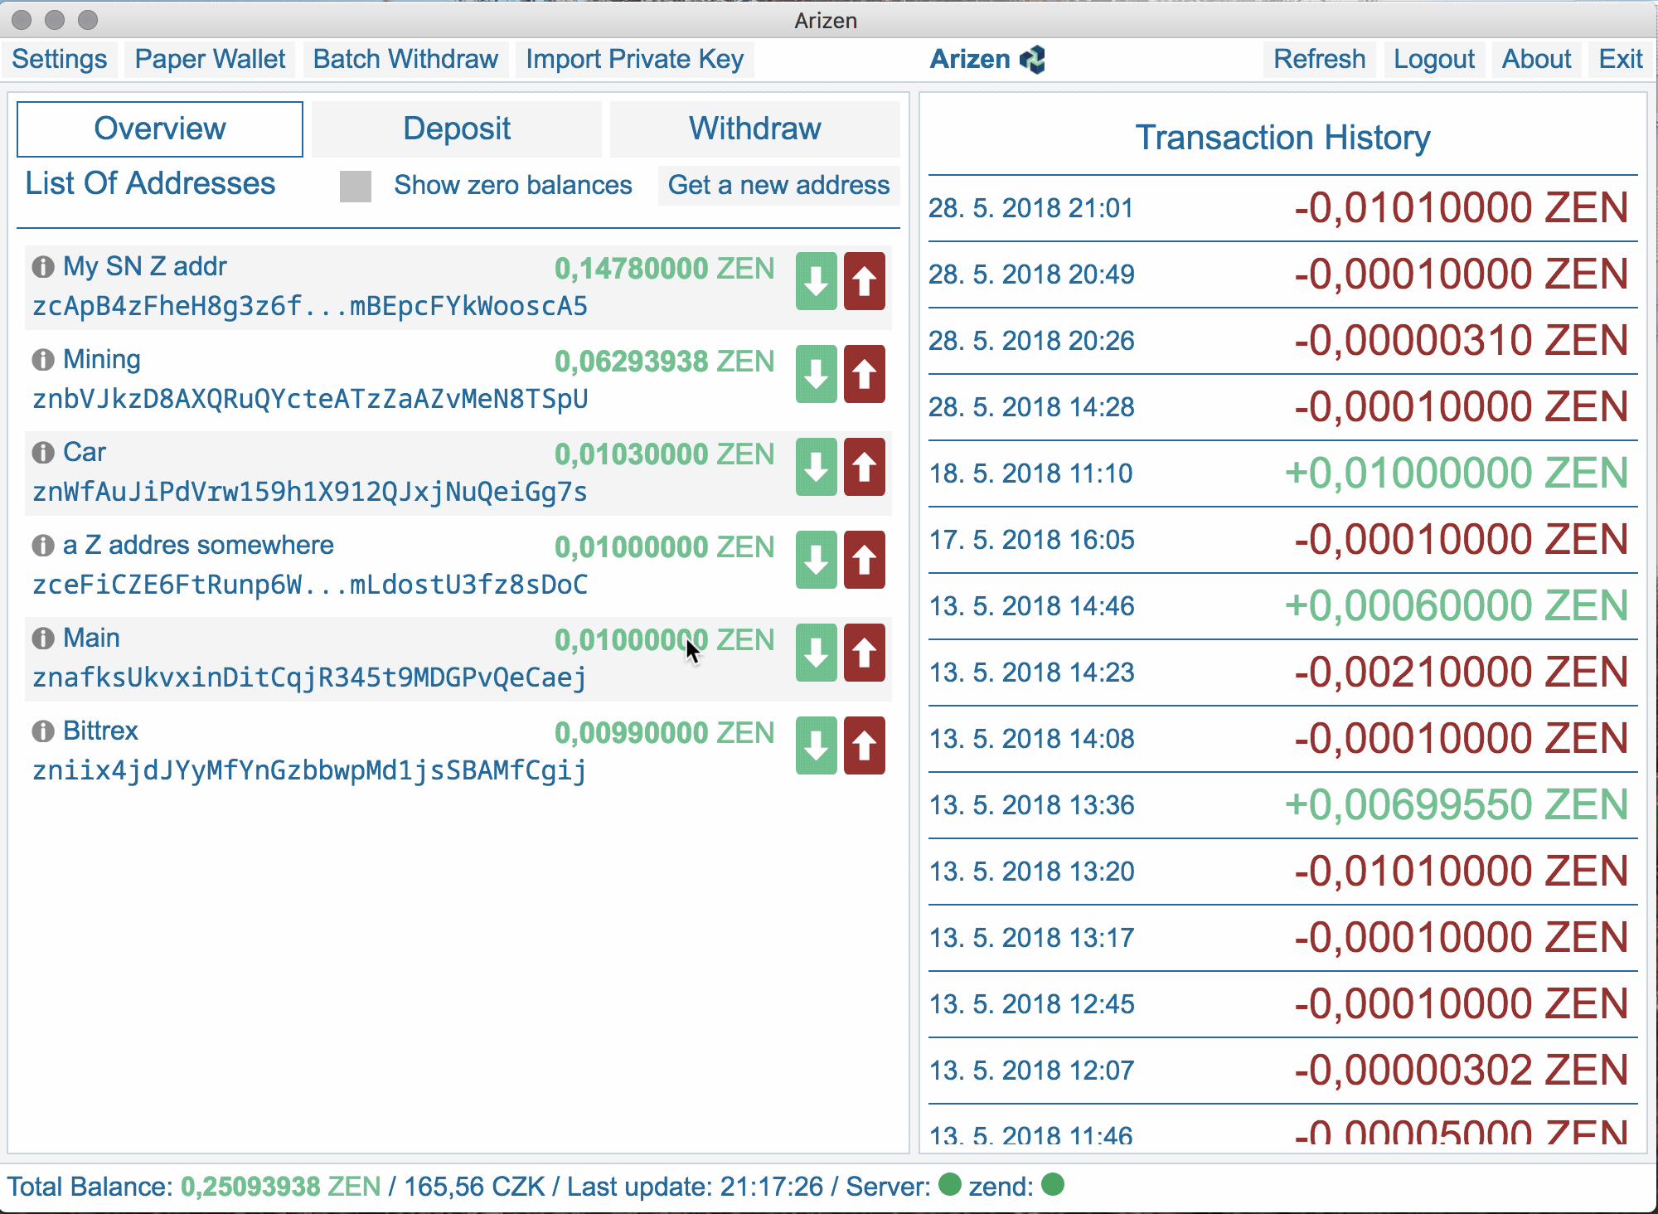Viewport: 1658px width, 1214px height.
Task: Click red withdraw arrow for Main address
Action: coord(864,653)
